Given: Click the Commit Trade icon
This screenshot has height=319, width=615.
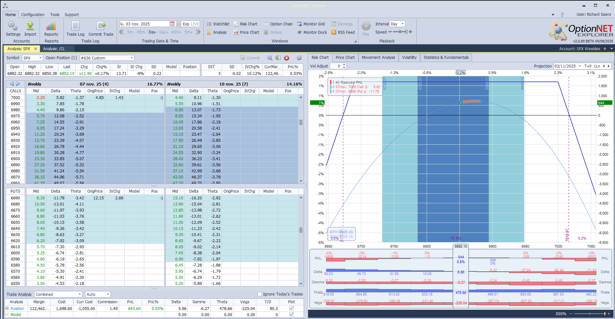Looking at the screenshot, I should (101, 26).
